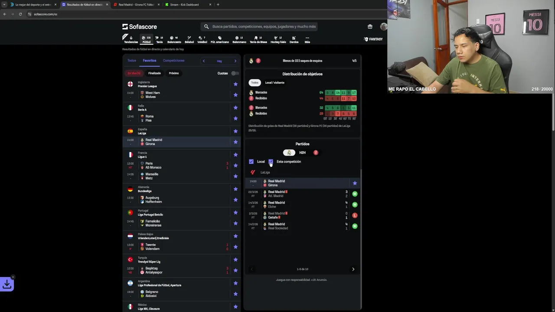Open the Más sports dropdown
Image resolution: width=555 pixels, height=312 pixels.
tap(307, 39)
